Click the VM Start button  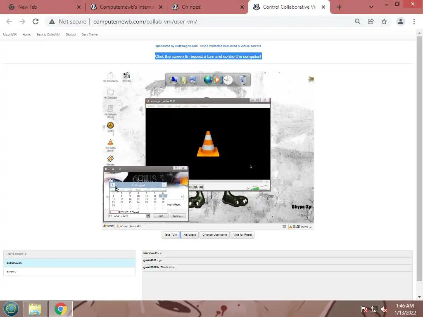click(109, 226)
